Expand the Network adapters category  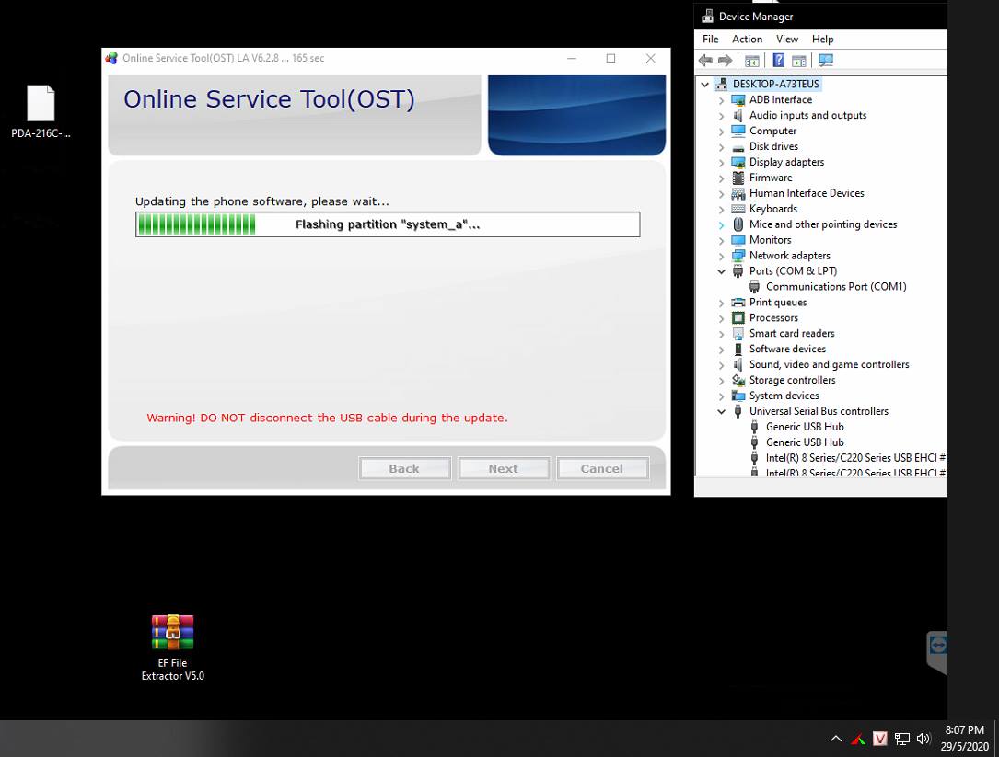click(x=721, y=256)
